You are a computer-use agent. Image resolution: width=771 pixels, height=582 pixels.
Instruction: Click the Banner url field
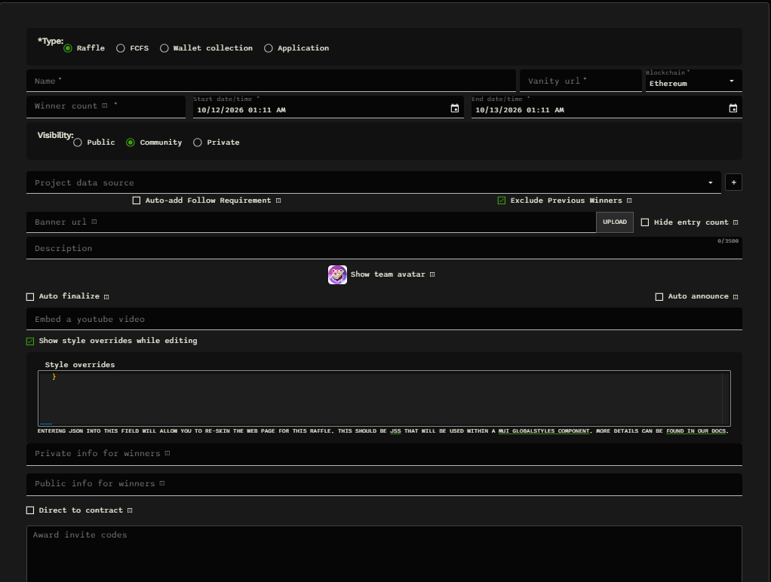pyautogui.click(x=312, y=222)
